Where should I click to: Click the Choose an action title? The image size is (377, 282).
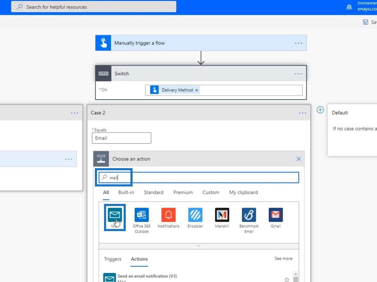[131, 159]
